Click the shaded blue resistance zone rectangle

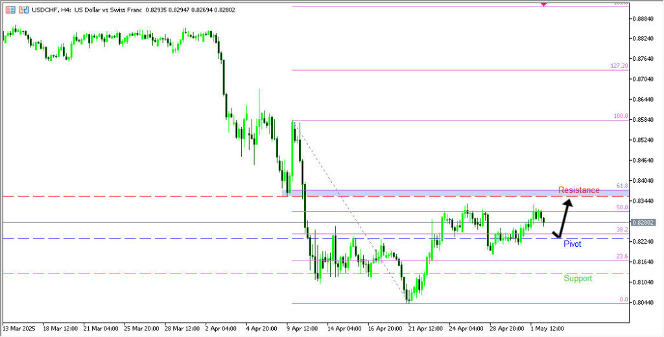point(454,193)
